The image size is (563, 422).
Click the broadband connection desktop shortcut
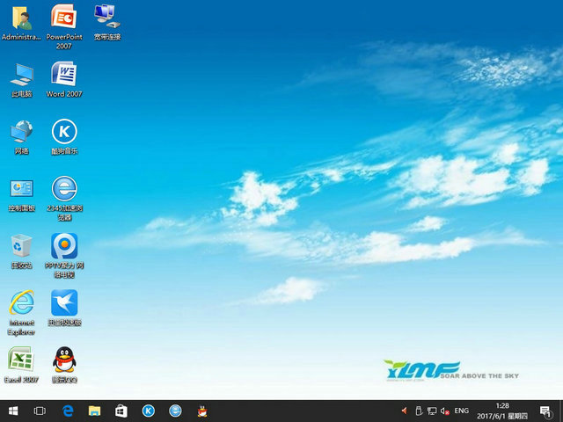point(106,17)
